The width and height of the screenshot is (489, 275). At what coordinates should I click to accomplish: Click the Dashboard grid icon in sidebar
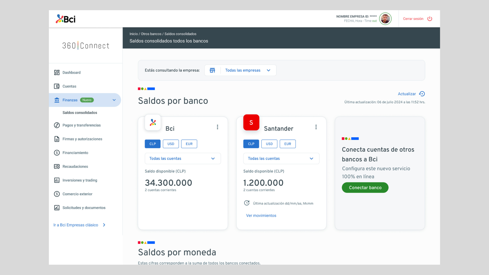click(x=57, y=73)
